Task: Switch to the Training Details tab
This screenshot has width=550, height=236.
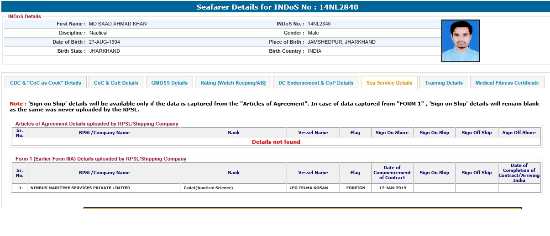Action: point(444,83)
